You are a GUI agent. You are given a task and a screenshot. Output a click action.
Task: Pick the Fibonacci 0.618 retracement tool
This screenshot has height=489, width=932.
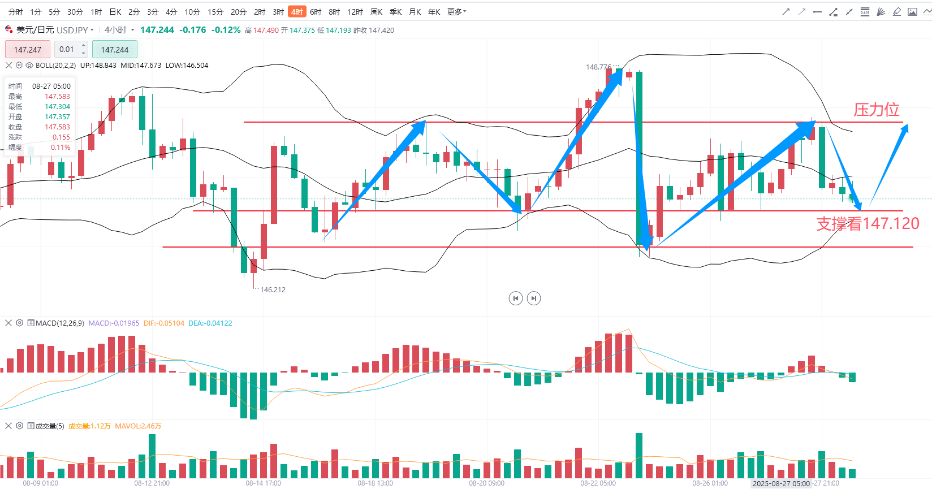click(865, 12)
